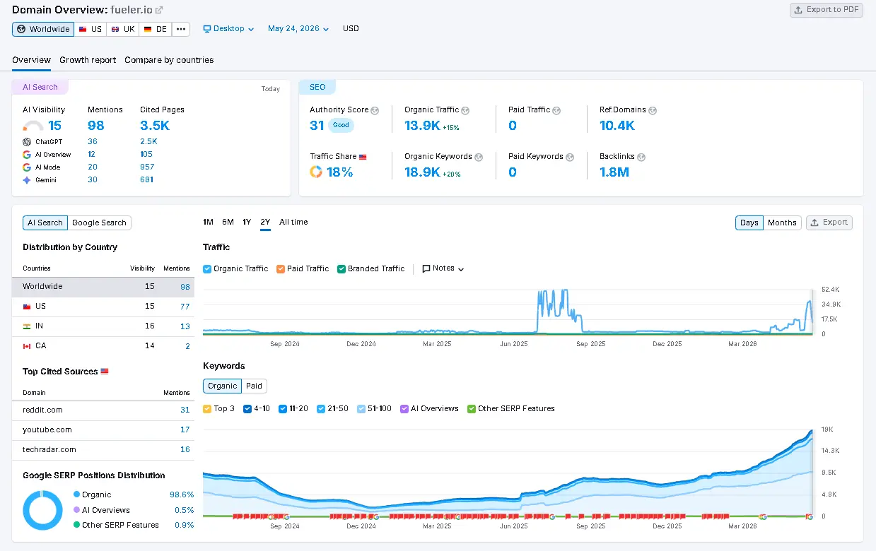
Task: Click the ChatGPT logo icon
Action: pyautogui.click(x=27, y=141)
